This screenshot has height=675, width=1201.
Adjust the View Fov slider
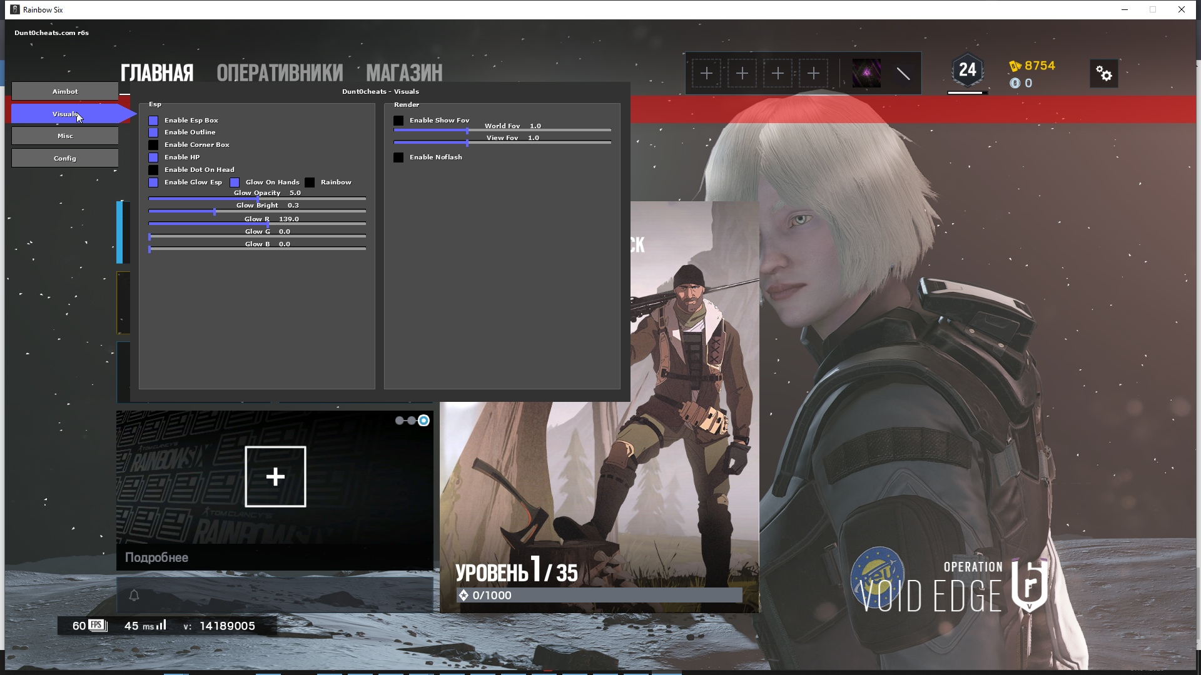502,142
